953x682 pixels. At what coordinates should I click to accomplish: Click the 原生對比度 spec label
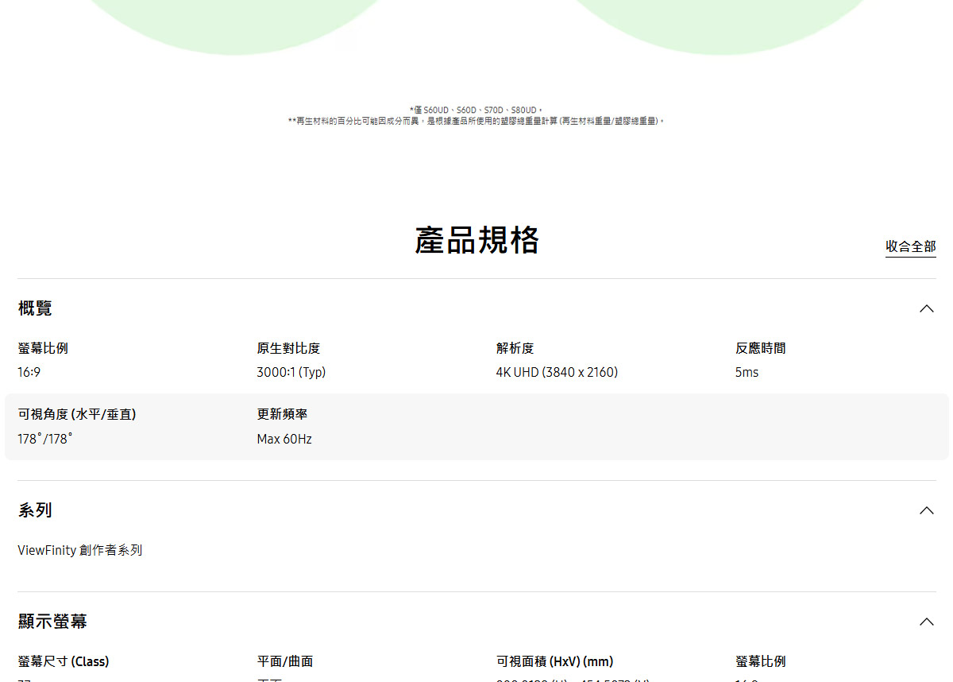[291, 347]
